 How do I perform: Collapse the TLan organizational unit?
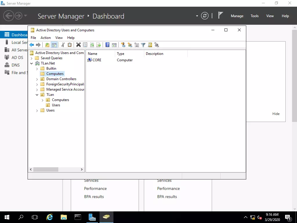(x=37, y=95)
